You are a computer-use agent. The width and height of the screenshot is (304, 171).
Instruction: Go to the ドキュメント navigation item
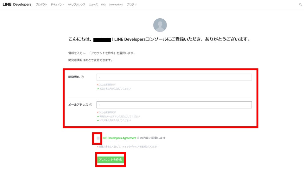[58, 5]
